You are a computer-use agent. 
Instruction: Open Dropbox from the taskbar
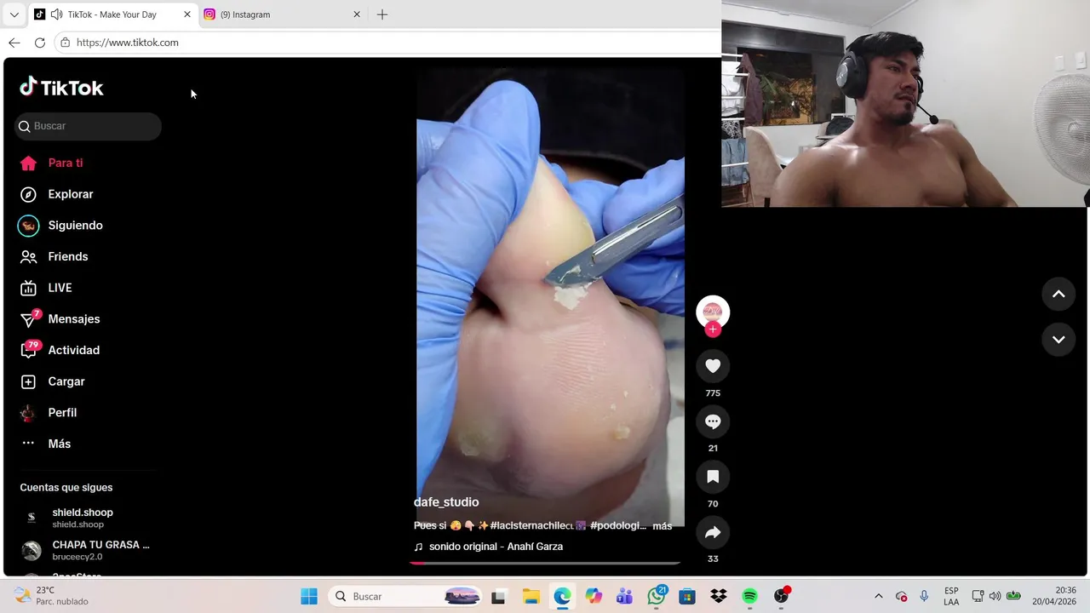point(718,597)
